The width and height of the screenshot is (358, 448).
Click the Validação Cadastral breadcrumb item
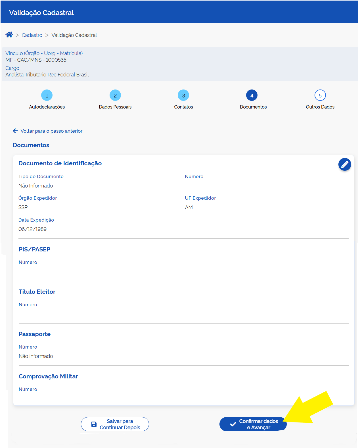[x=74, y=35]
